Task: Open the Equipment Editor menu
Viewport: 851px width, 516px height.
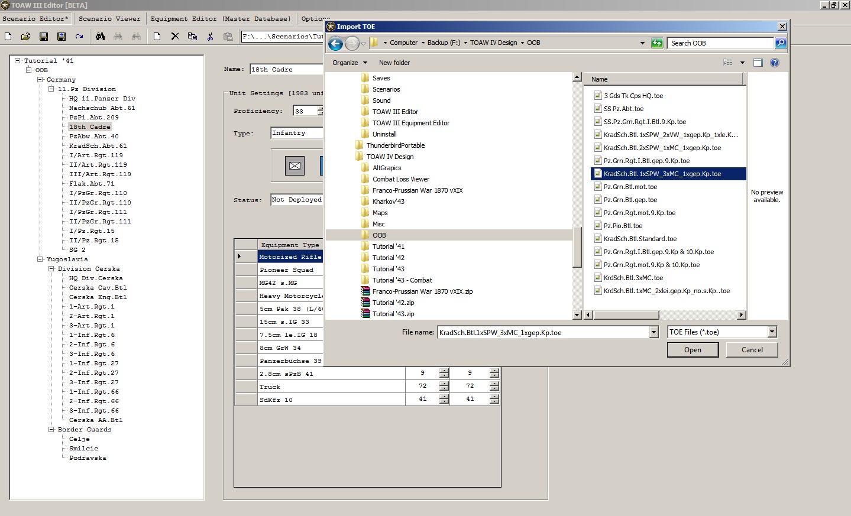Action: tap(221, 19)
